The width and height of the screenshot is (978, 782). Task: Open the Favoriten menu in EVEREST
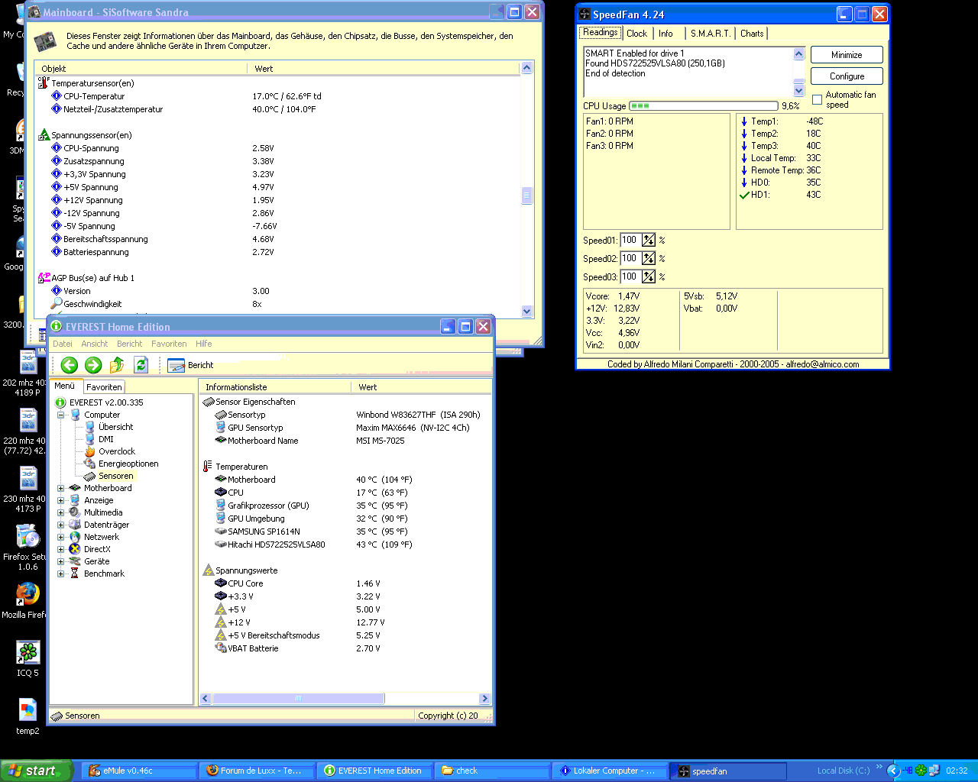pyautogui.click(x=169, y=344)
